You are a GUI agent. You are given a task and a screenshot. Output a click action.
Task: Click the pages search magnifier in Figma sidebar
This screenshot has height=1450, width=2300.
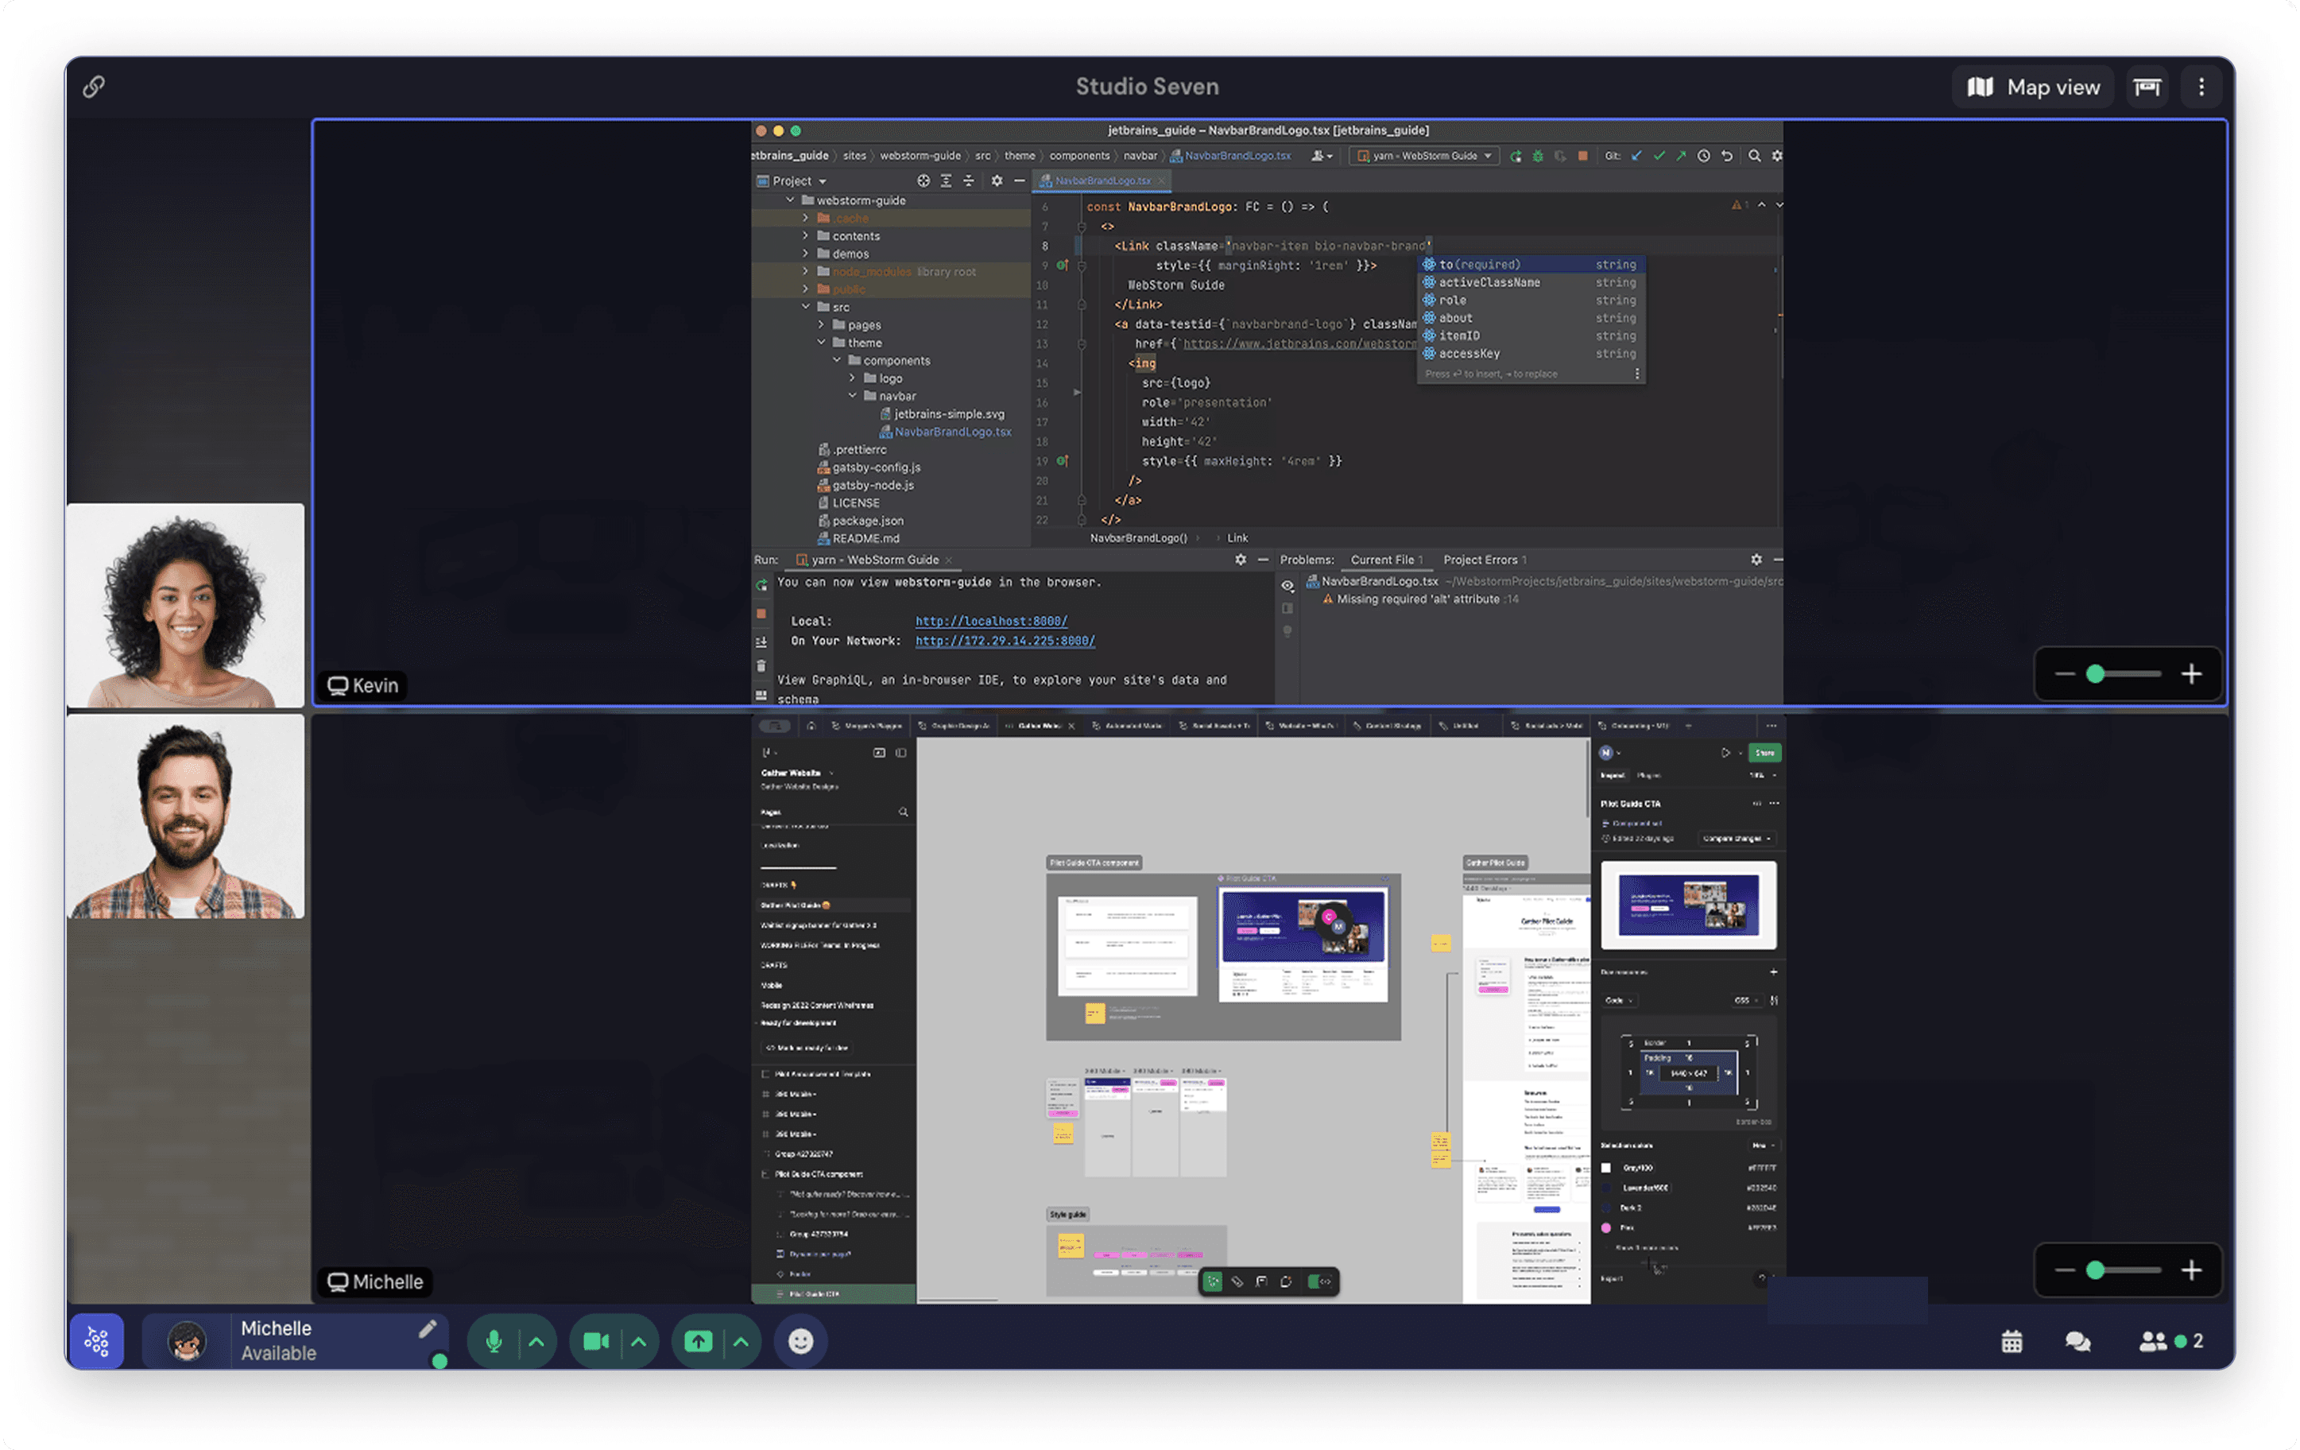[904, 812]
